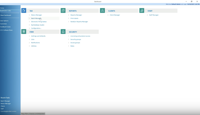Select Customize in the sidebar
The image size is (200, 115).
click(x=4, y=24)
